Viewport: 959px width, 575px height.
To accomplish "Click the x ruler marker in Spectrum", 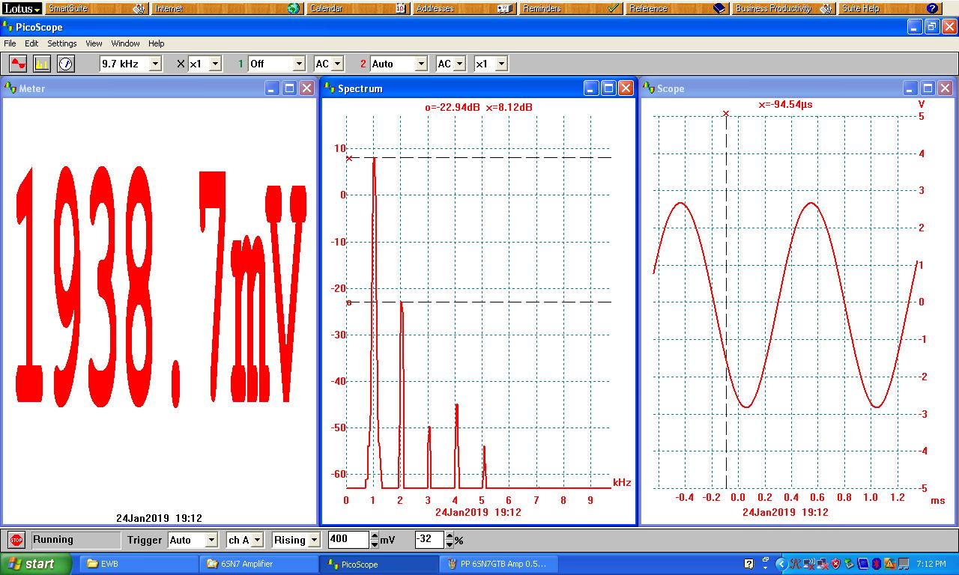I will 348,158.
